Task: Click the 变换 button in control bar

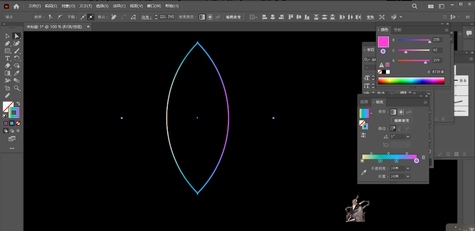Action: (x=370, y=17)
